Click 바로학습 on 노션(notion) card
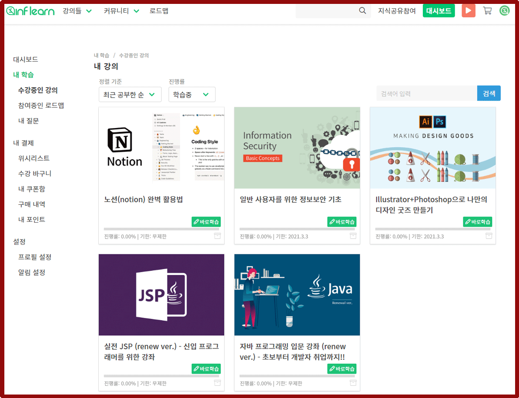Image resolution: width=519 pixels, height=398 pixels. [x=206, y=222]
